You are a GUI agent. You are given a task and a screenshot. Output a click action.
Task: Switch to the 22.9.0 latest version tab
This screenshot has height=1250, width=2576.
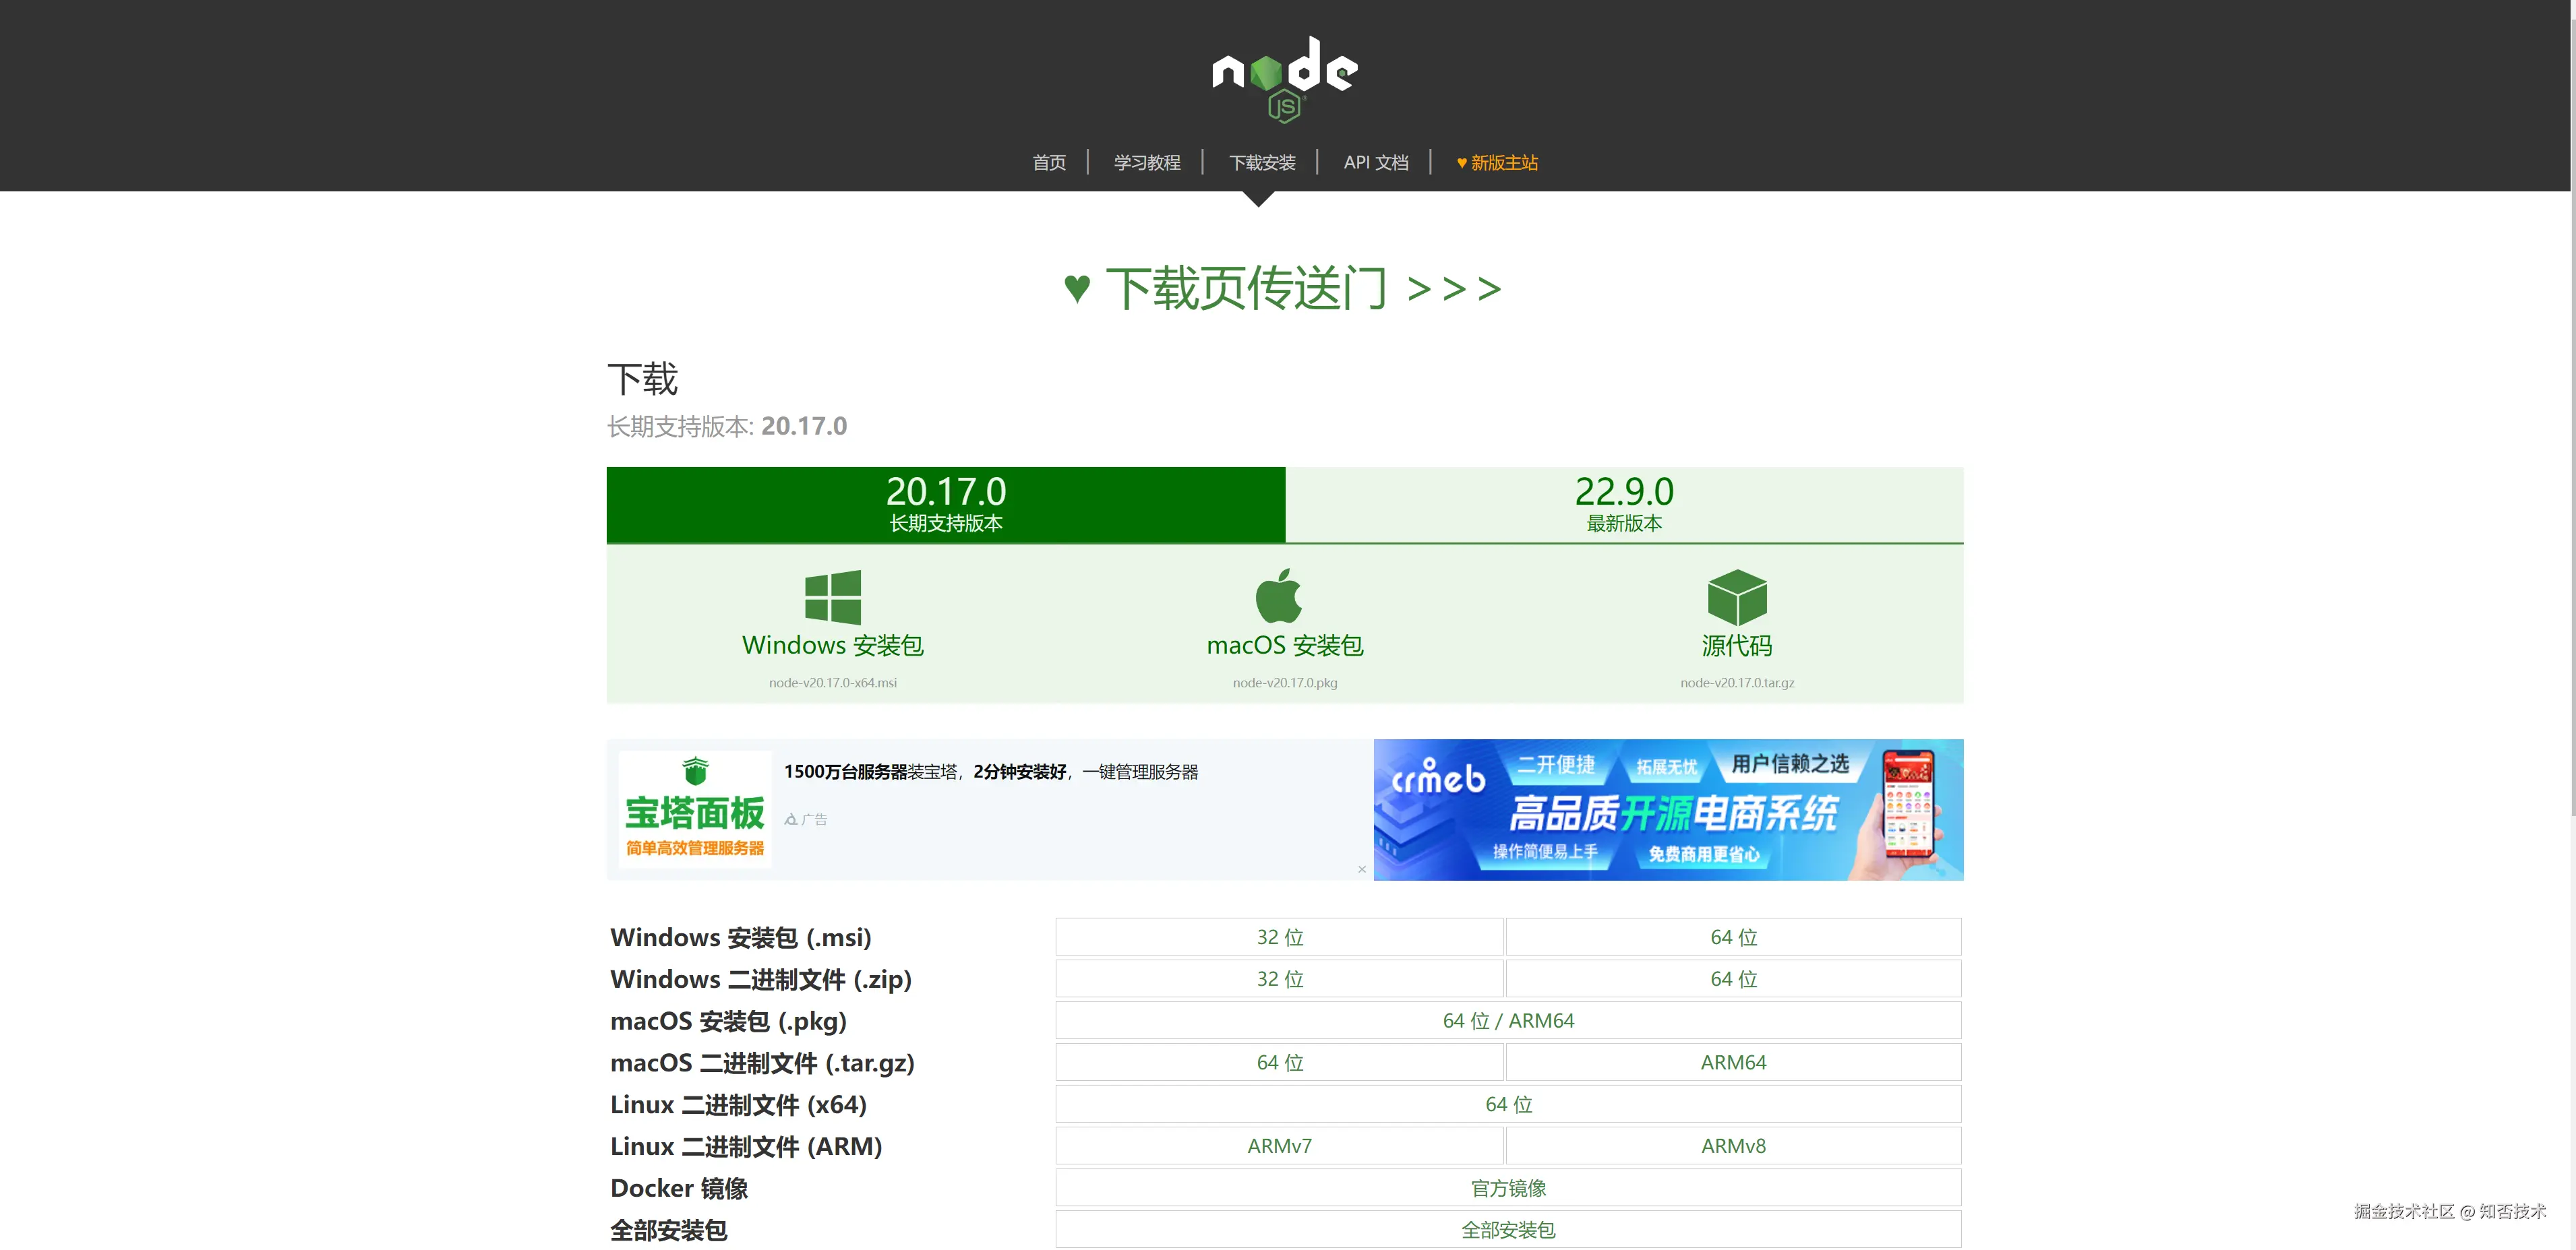(1623, 505)
